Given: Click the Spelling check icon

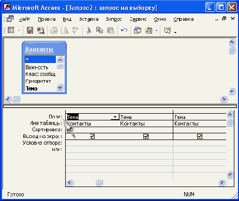Looking at the screenshot, I should click(76, 30).
